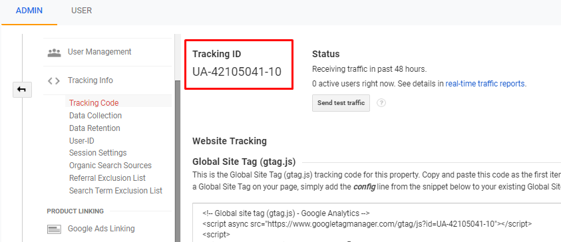Click the Google Ads Linking icon

(x=54, y=229)
